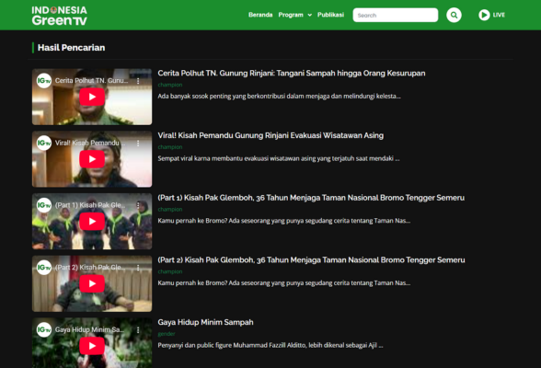This screenshot has height=368, width=541.
Task: Click embedded video title '(Part 2) Kisah Pak Gle...'
Action: (x=90, y=268)
